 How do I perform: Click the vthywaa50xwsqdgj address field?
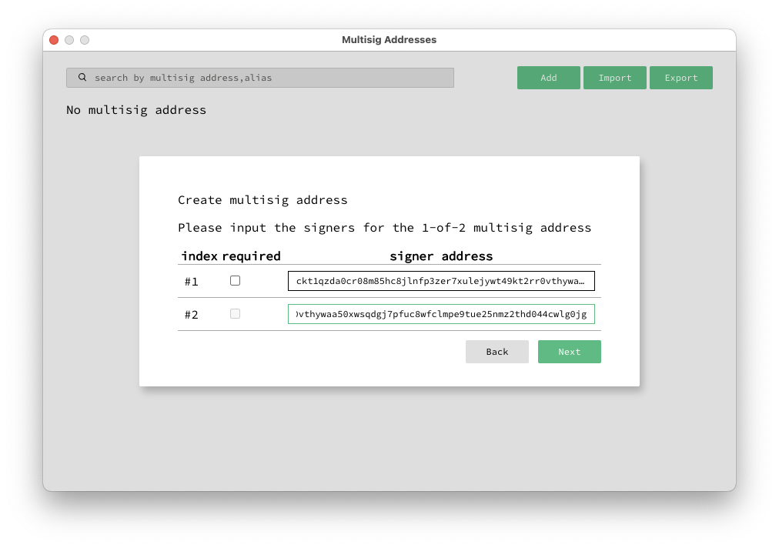coord(441,313)
